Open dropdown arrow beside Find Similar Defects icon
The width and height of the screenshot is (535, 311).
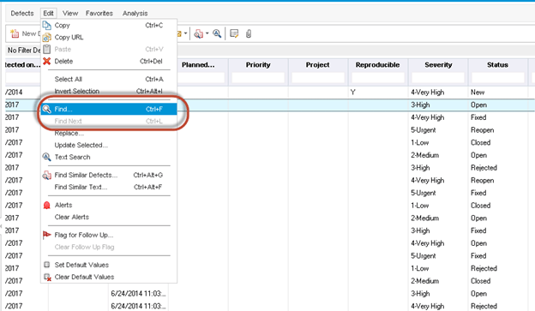coord(207,33)
